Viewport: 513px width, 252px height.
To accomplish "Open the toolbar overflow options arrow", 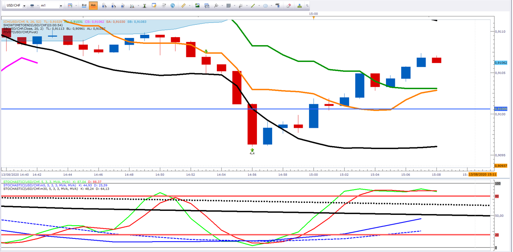I will click(307, 6).
